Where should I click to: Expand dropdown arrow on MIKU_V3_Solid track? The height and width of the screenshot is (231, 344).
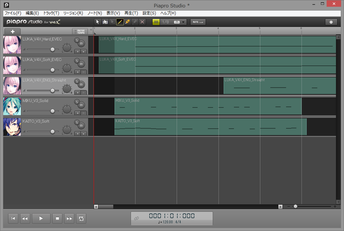pyautogui.click(x=84, y=113)
